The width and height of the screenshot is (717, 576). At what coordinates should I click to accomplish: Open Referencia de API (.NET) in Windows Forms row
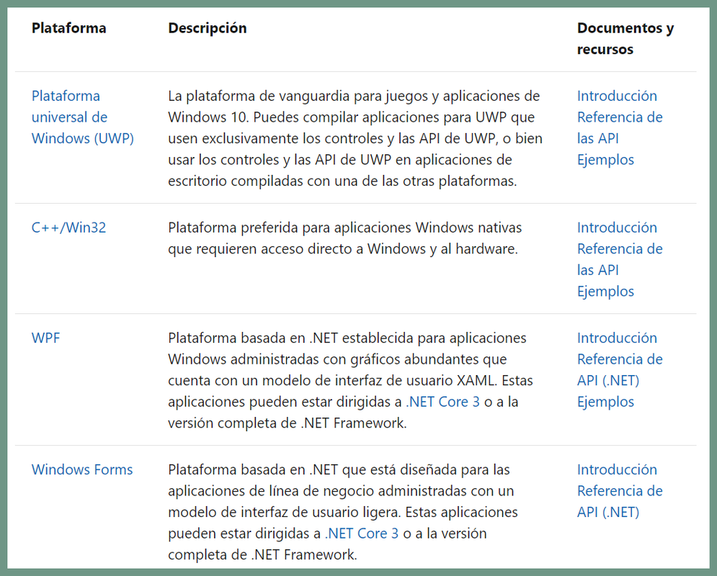[x=620, y=501]
